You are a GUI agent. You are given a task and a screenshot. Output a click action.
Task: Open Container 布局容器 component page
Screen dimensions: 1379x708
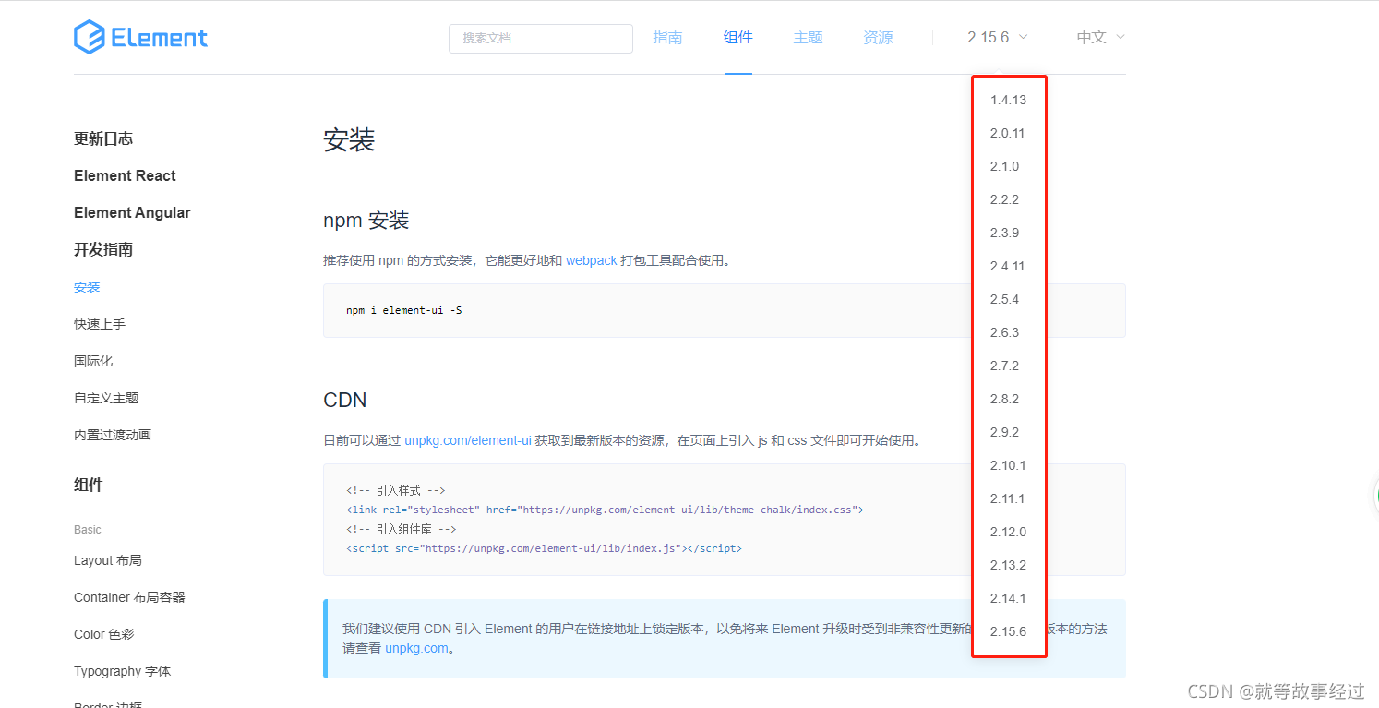point(129,597)
